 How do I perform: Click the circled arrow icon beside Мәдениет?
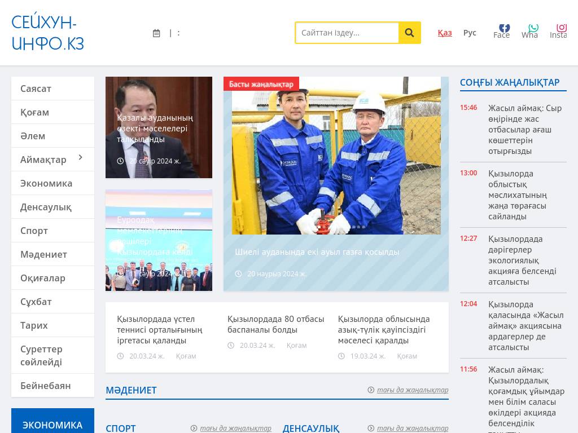371,390
